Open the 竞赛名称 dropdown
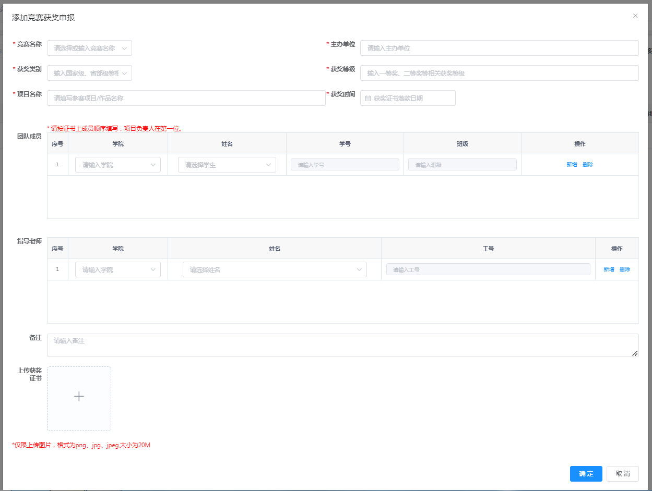 tap(89, 48)
